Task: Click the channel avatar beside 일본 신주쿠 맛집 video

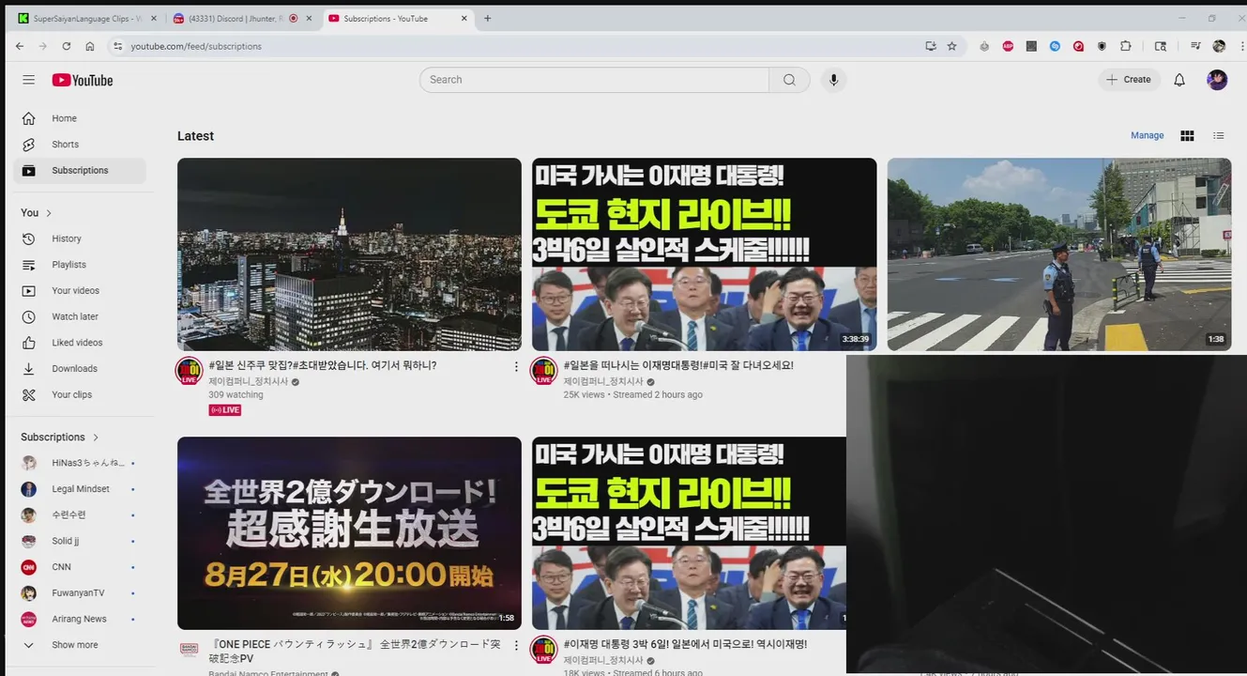Action: tap(190, 371)
